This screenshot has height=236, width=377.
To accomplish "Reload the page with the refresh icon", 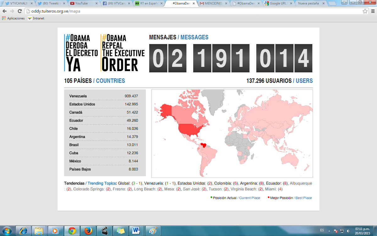I will point(20,11).
